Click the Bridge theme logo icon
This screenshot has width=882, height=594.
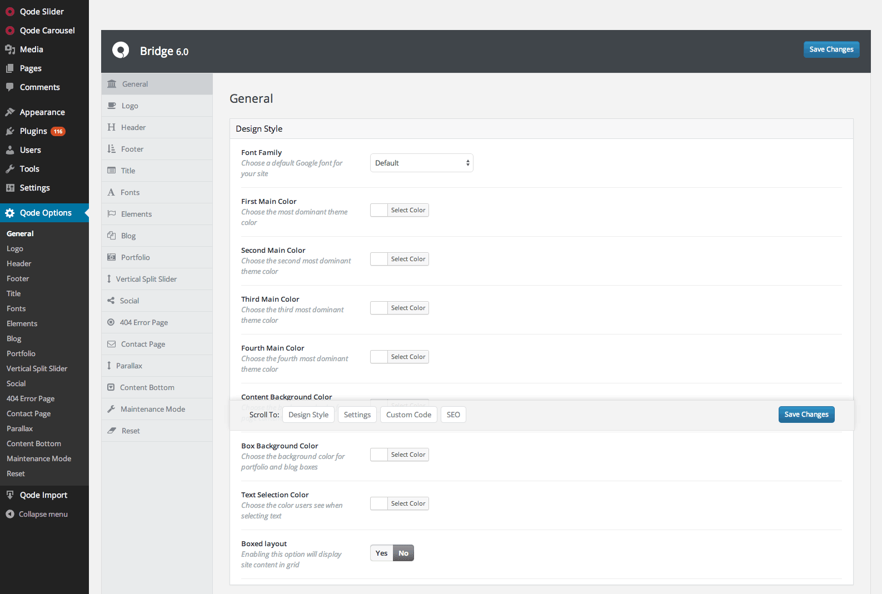click(121, 51)
